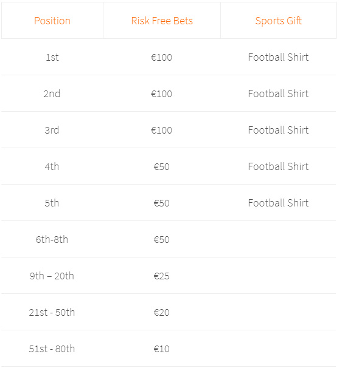Viewport: 339px width, 368px height.
Task: Click the 9th – 20th position row
Action: pos(169,276)
